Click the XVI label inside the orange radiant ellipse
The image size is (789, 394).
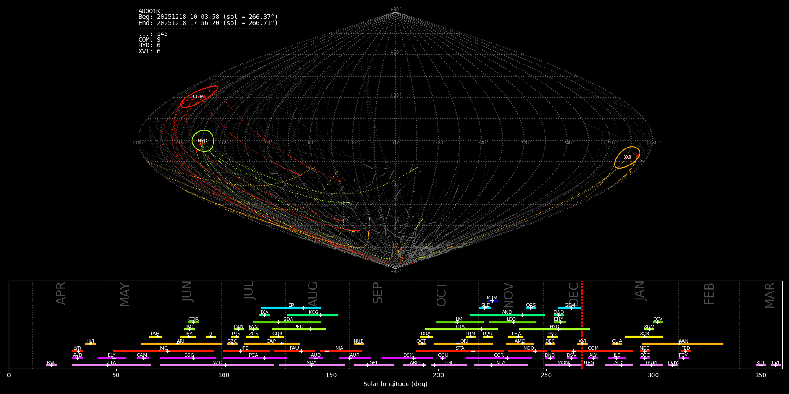click(x=628, y=158)
